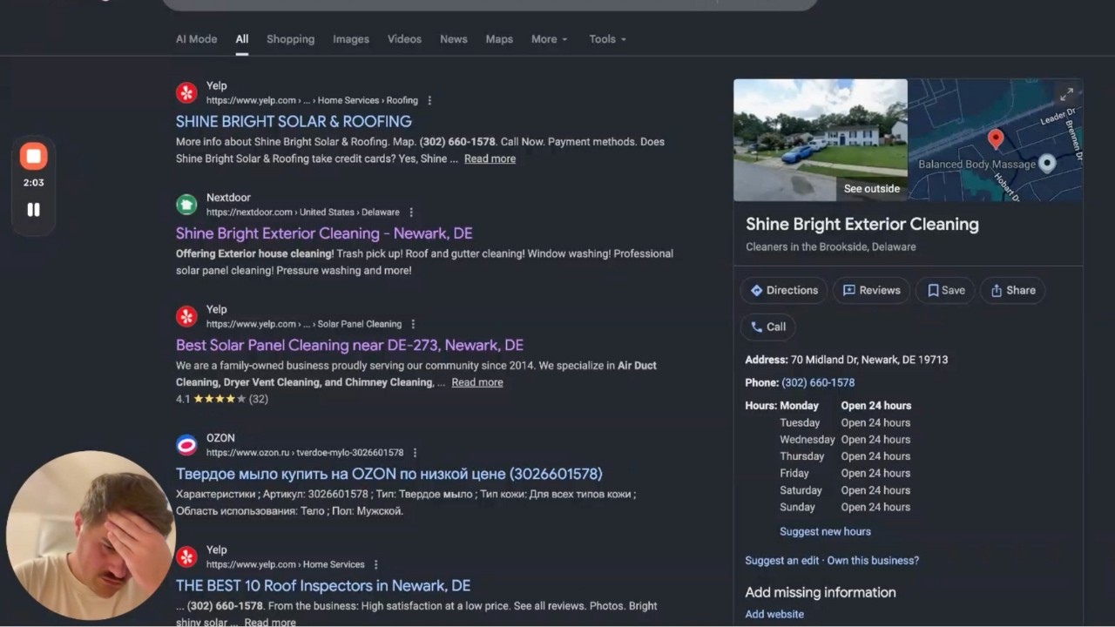Viewport: 1115px width, 627px height.
Task: Click Suggest an edit link
Action: click(782, 561)
